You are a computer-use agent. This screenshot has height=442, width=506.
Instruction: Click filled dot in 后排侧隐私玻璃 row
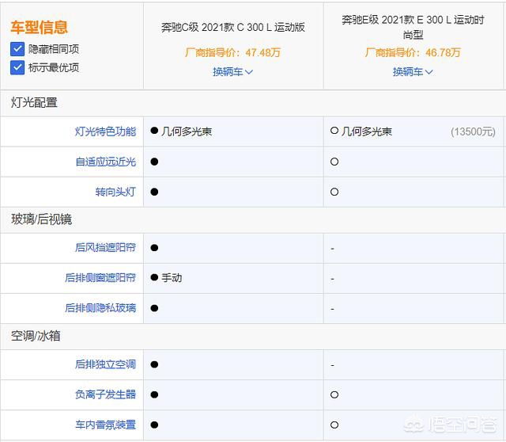pyautogui.click(x=154, y=308)
